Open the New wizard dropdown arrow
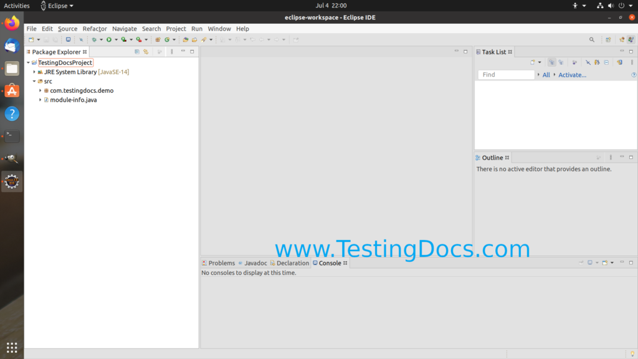Screen dimensions: 638x359 [38, 39]
